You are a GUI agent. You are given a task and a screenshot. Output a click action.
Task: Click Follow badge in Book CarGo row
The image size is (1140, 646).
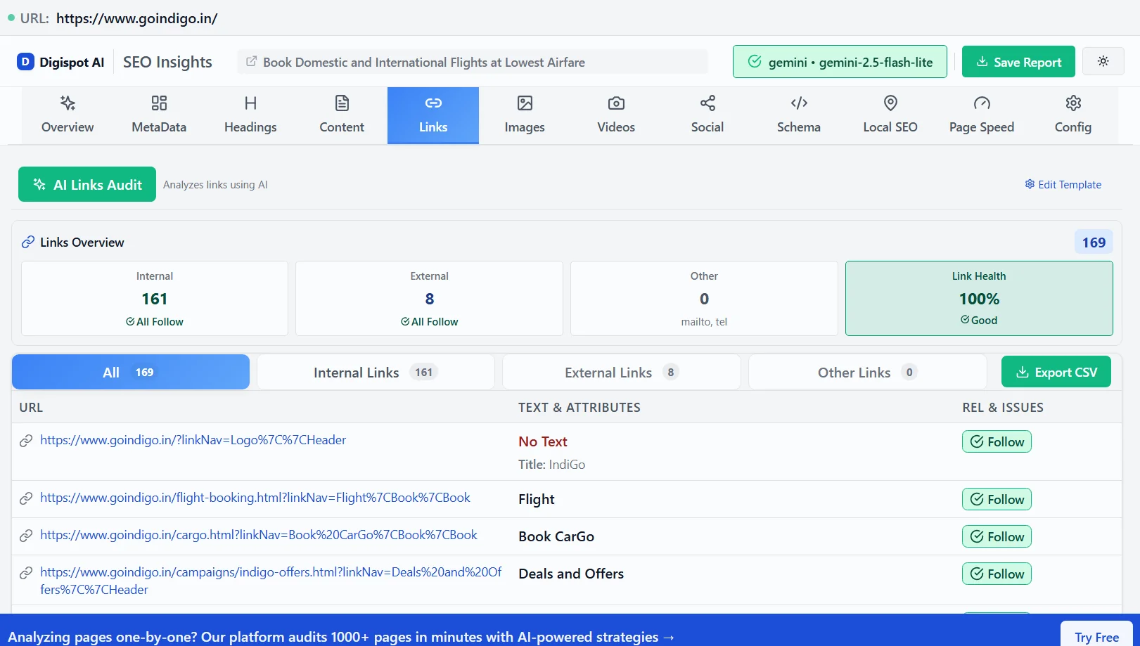(x=997, y=536)
